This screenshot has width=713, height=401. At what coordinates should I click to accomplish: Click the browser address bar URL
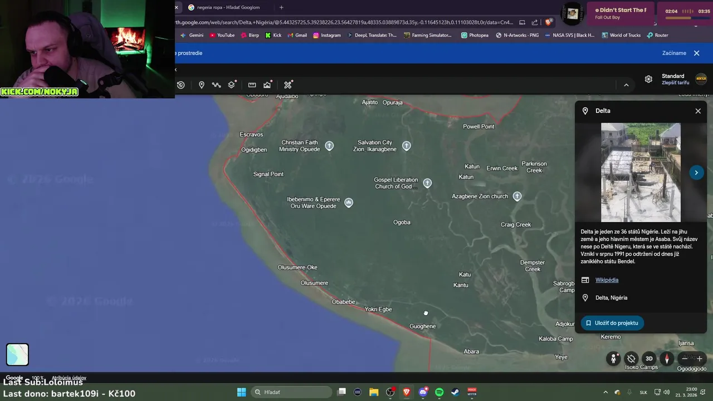point(344,22)
